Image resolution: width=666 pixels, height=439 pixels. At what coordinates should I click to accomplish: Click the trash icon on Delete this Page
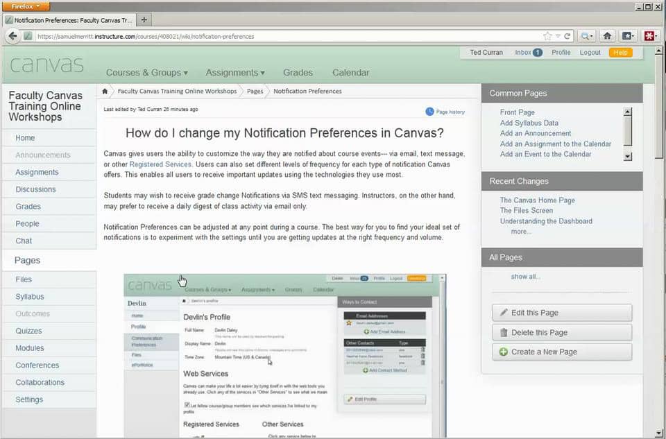(x=504, y=332)
